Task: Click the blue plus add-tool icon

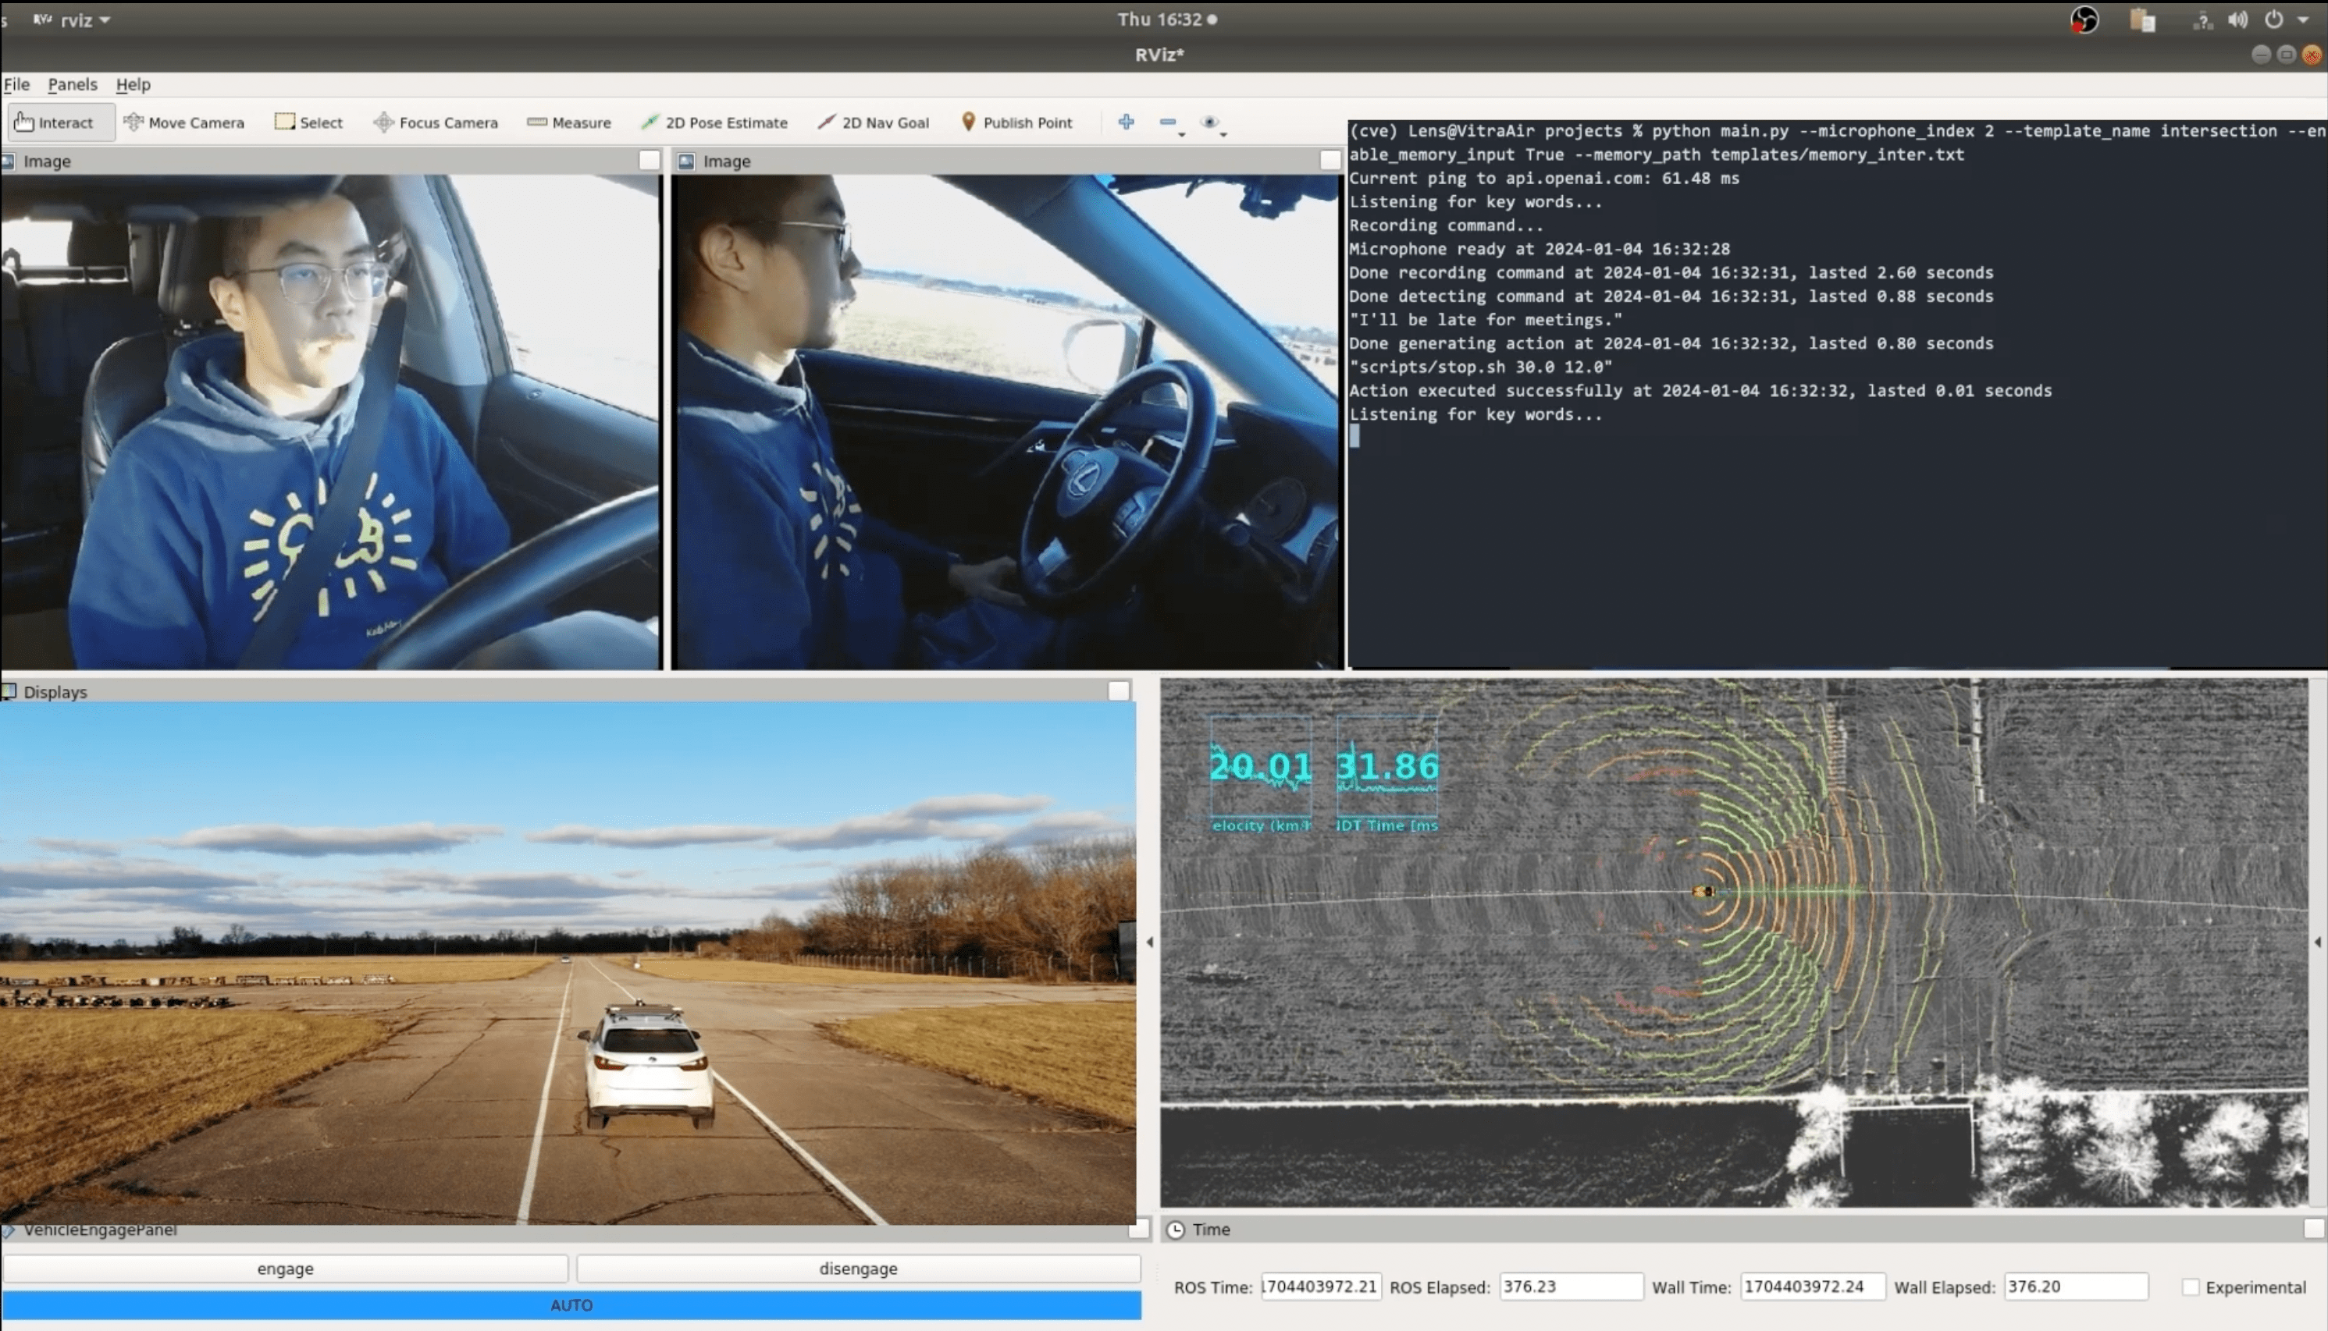Action: coord(1126,122)
